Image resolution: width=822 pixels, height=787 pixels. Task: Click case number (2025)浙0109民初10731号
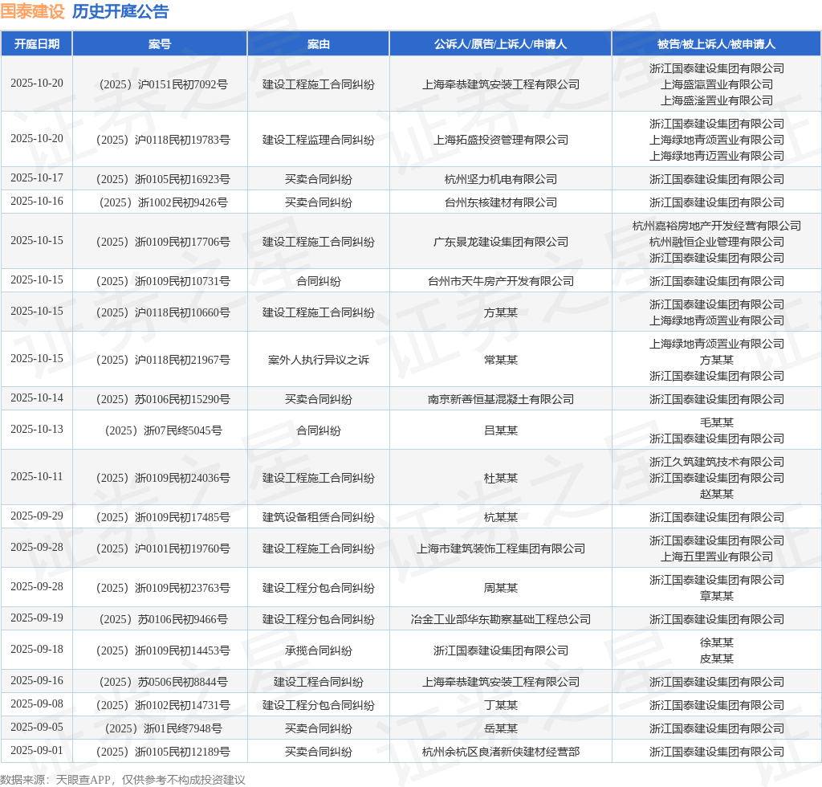tap(164, 281)
